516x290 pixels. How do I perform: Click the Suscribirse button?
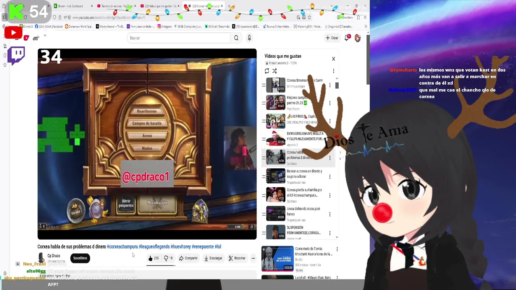pyautogui.click(x=80, y=258)
